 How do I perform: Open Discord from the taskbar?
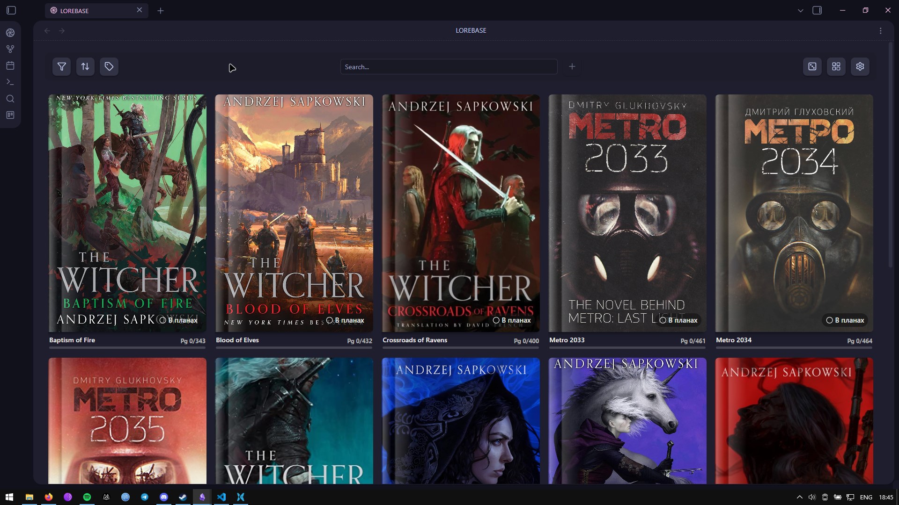(x=164, y=497)
